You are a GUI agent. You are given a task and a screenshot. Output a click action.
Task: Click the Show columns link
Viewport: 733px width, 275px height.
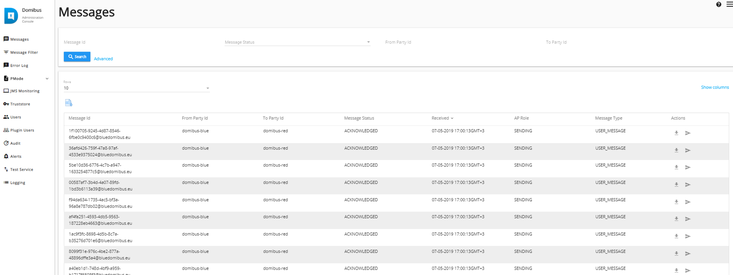tap(715, 87)
